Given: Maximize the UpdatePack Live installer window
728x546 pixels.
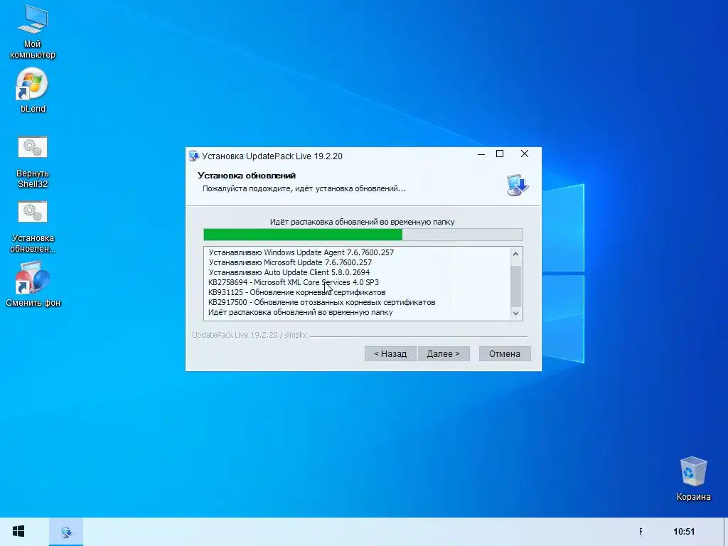Looking at the screenshot, I should tap(500, 154).
